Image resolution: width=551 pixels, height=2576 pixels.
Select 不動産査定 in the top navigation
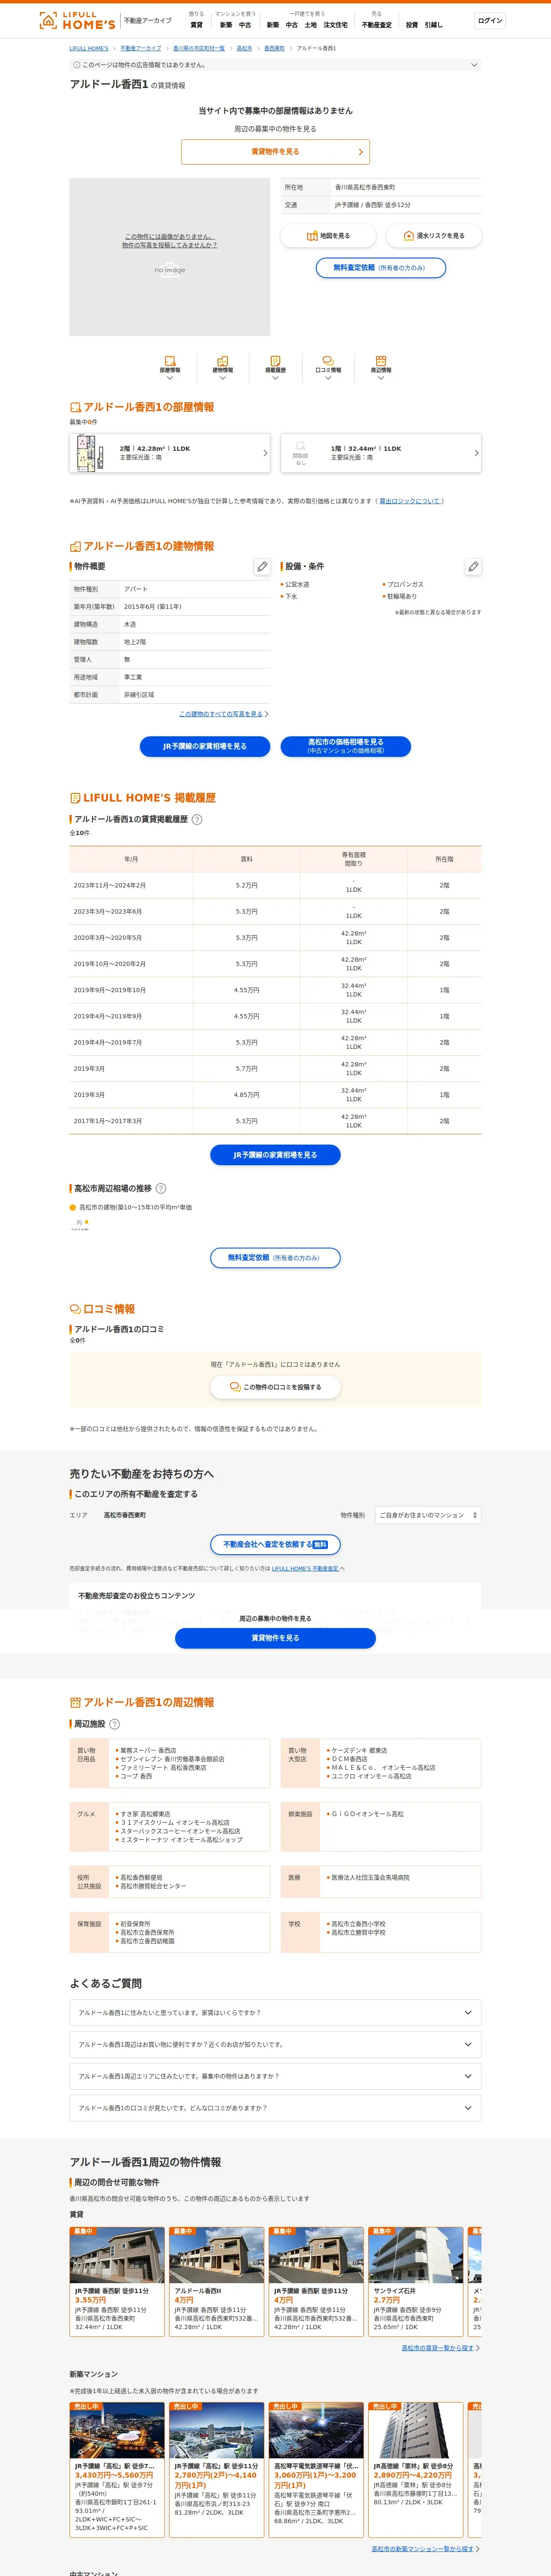tap(377, 25)
